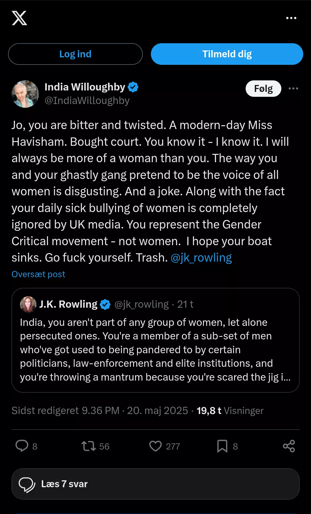Click India Willoughby's verified badge

point(133,87)
